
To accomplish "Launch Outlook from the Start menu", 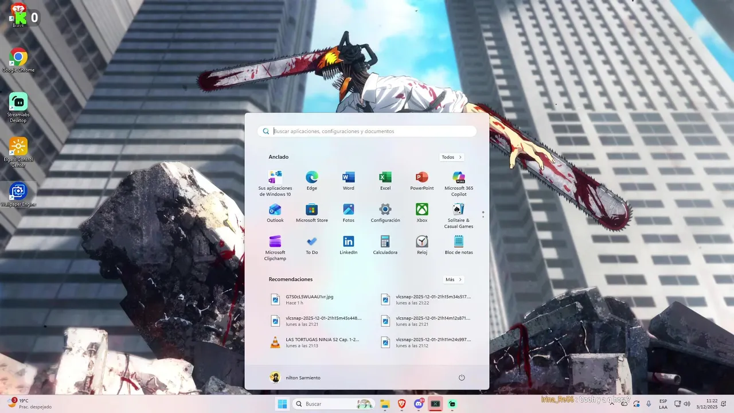I will [275, 213].
